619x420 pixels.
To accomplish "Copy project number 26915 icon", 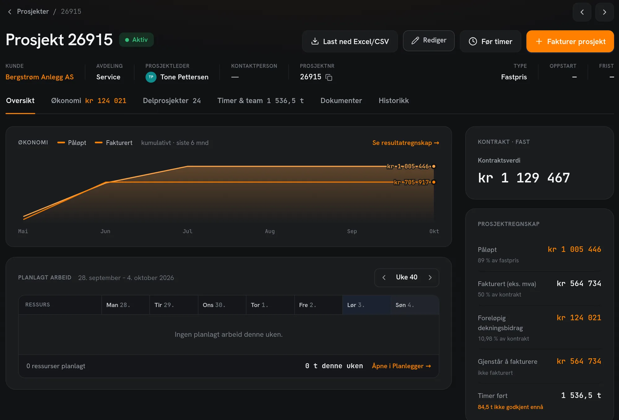I will (329, 77).
